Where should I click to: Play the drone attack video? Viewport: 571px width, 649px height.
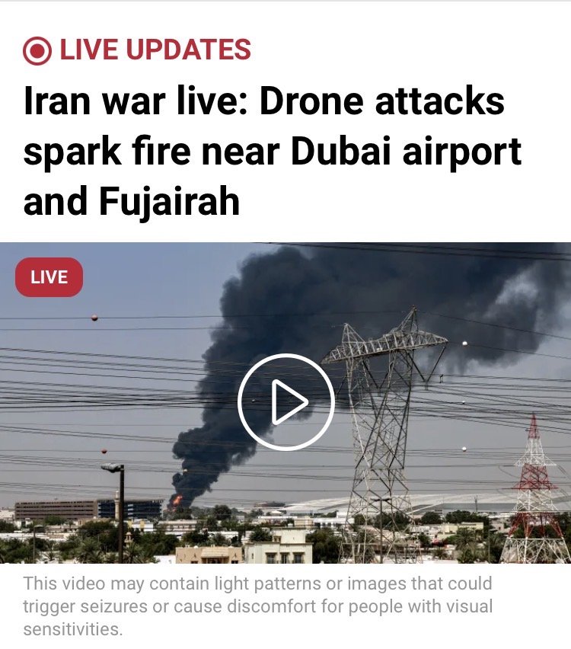[x=286, y=401]
